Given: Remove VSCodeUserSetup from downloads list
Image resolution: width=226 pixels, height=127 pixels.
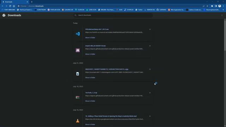Looking at the screenshot, I should 150,29.
